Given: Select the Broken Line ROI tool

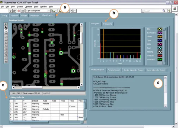Looking at the screenshot, I should [6, 46].
